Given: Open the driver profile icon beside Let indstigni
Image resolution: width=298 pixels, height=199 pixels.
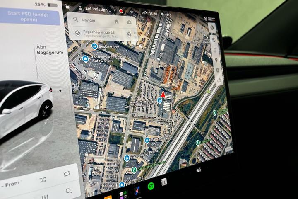Looking at the screenshot, I should coord(80,8).
